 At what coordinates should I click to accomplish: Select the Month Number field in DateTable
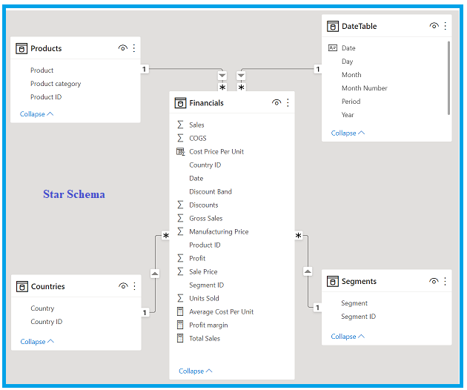tap(364, 88)
